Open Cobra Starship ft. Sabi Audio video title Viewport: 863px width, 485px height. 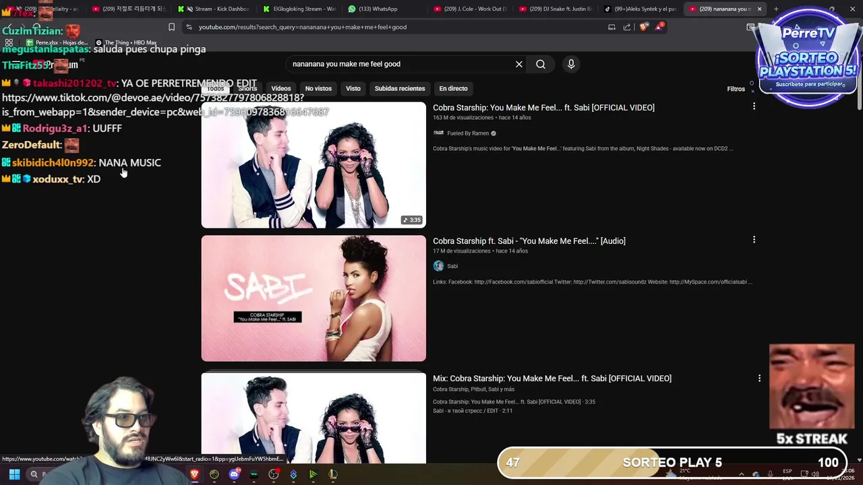pos(529,241)
